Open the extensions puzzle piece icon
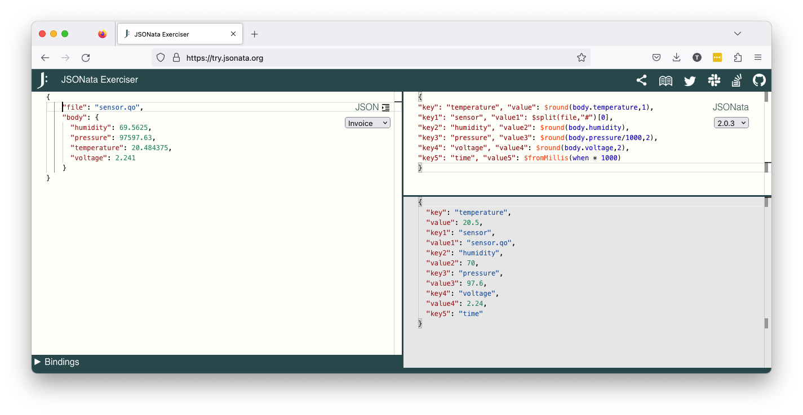Image resolution: width=803 pixels, height=415 pixels. tap(738, 57)
